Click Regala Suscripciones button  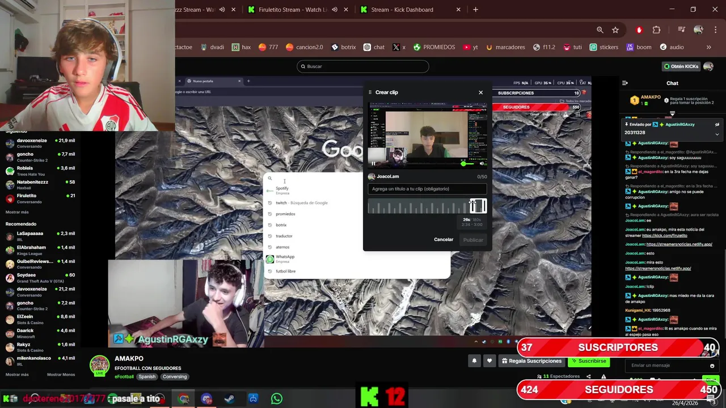coord(531,361)
